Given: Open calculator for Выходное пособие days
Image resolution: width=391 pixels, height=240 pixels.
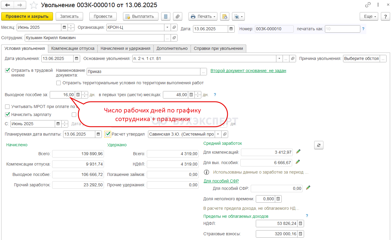Looking at the screenshot, I should [x=78, y=95].
